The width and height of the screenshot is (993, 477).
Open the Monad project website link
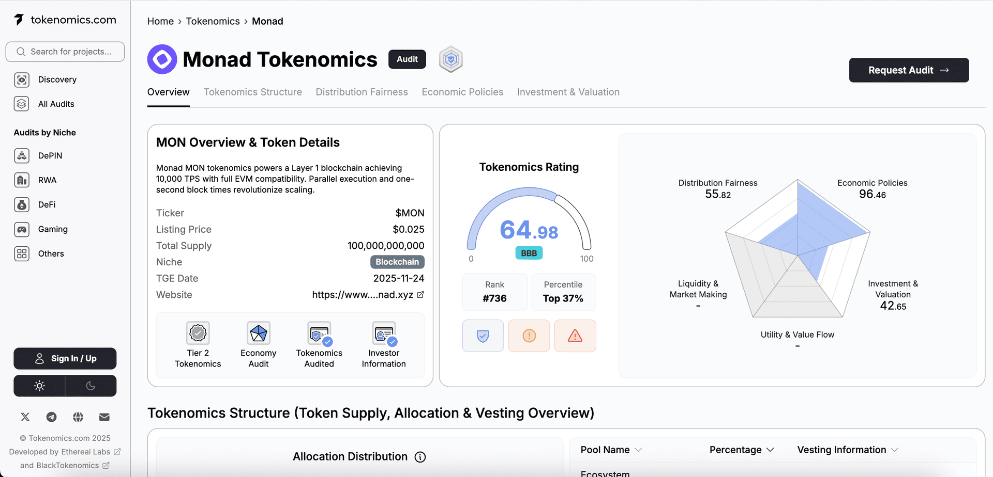[x=368, y=295]
